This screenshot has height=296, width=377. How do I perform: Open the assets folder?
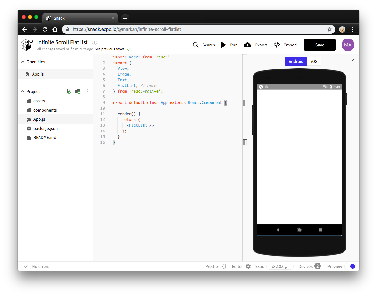pyautogui.click(x=39, y=101)
